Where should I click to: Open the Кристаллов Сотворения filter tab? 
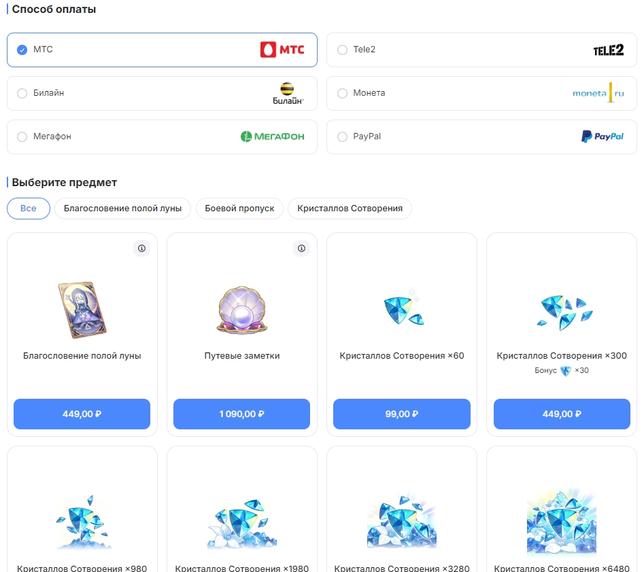[350, 209]
